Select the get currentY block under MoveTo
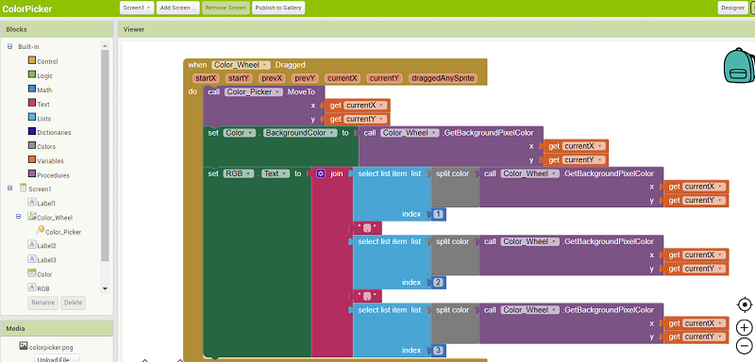This screenshot has width=755, height=362. pyautogui.click(x=358, y=119)
